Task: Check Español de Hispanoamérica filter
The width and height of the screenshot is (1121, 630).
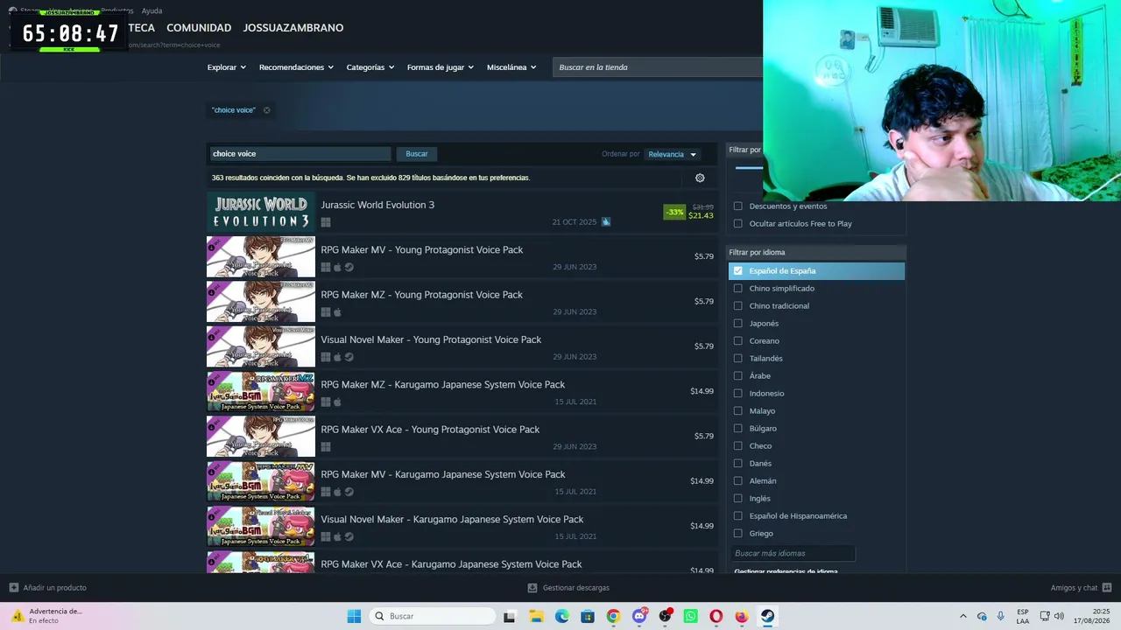Action: pos(737,516)
